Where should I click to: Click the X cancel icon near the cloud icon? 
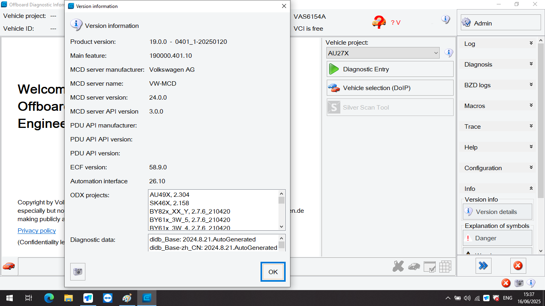point(398,266)
